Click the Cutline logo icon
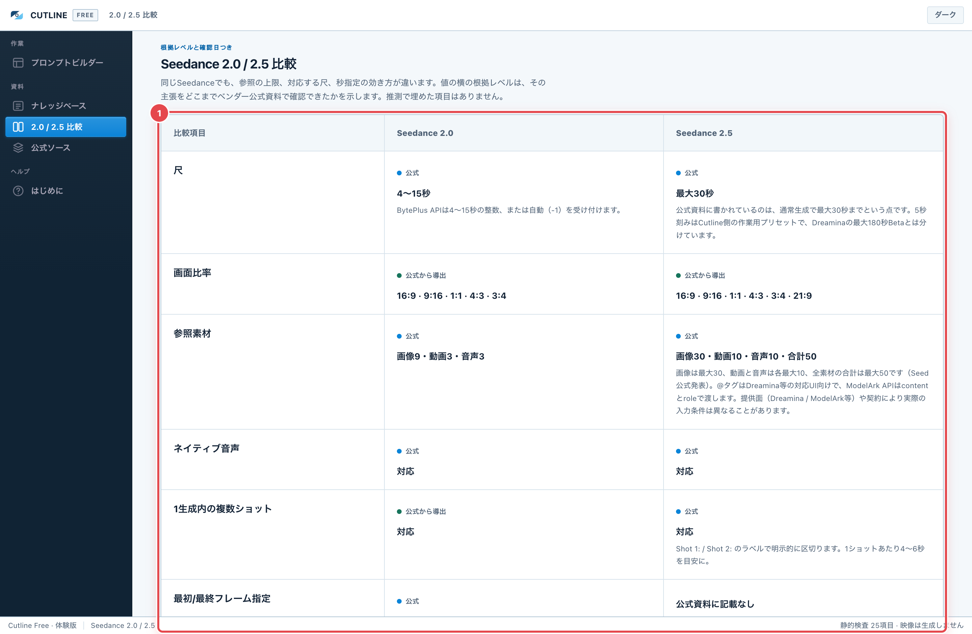The width and height of the screenshot is (972, 634). click(17, 15)
